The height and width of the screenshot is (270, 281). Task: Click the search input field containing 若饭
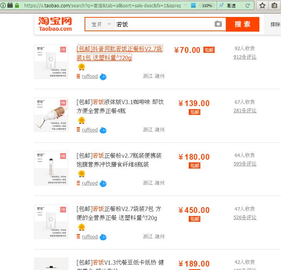164,24
